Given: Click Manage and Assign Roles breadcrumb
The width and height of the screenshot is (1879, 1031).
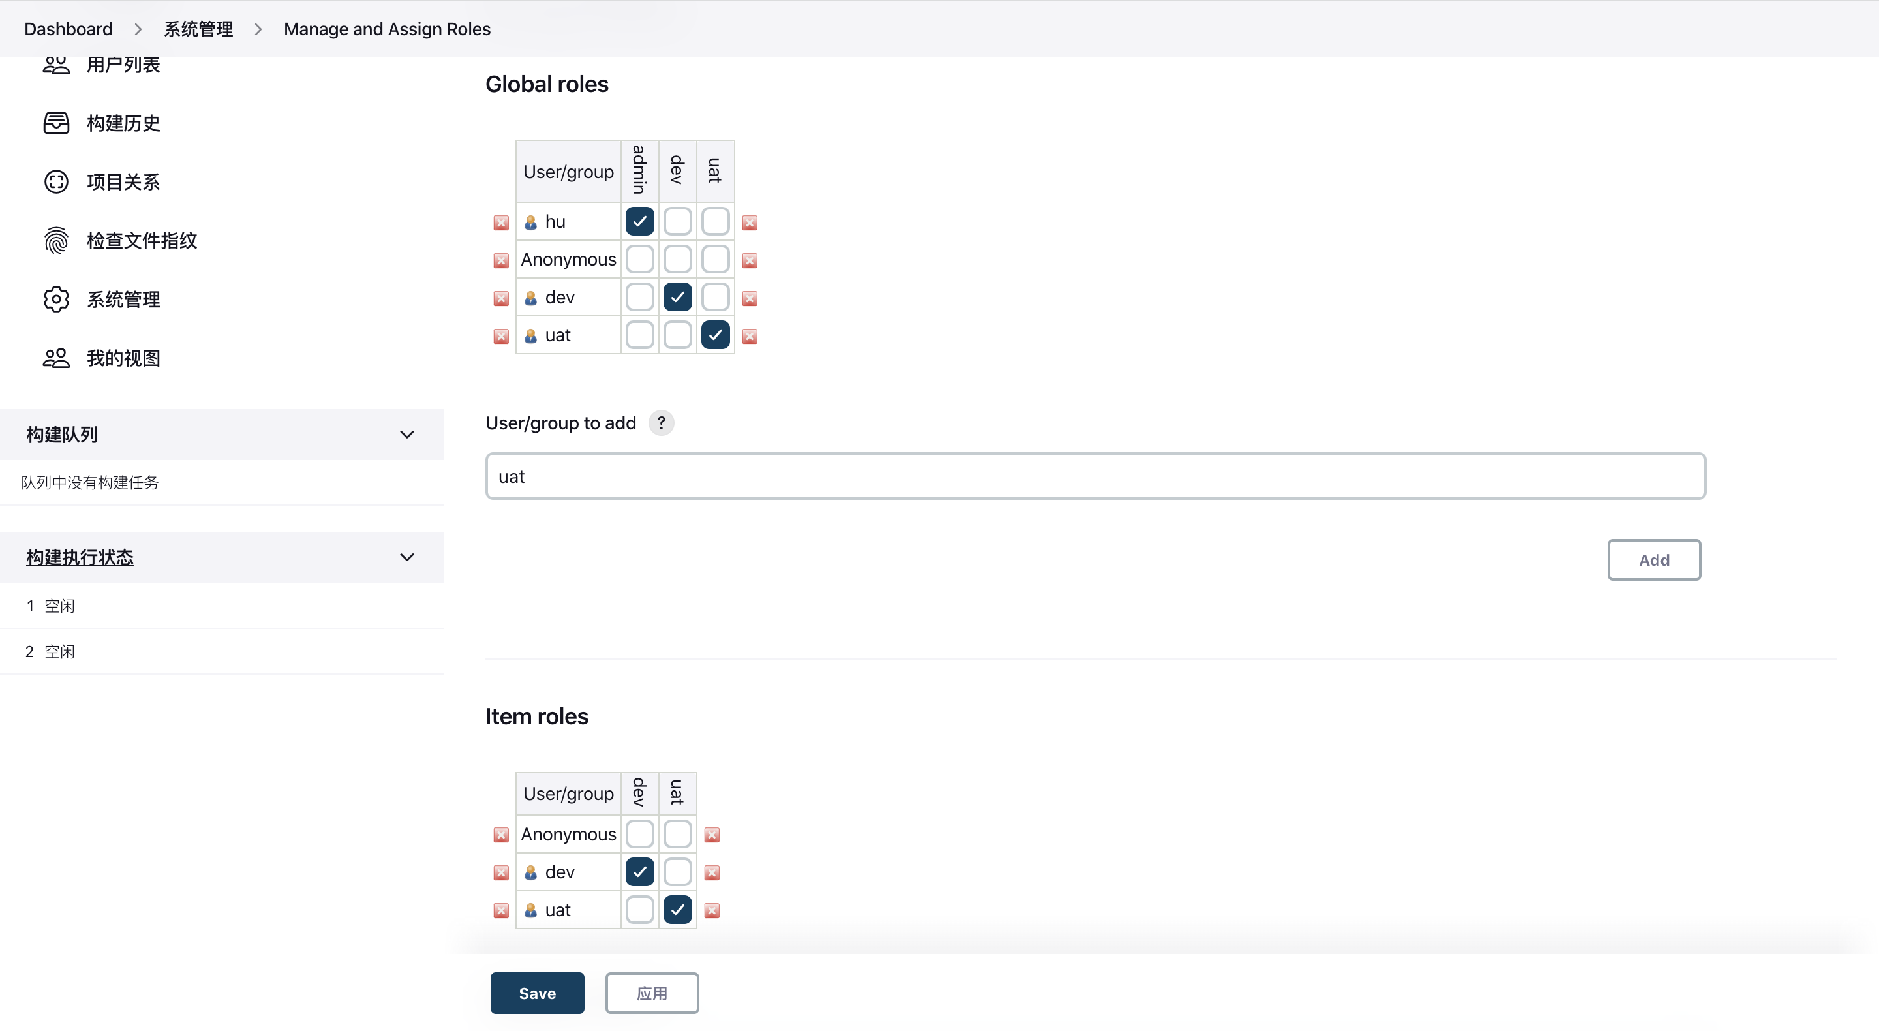Looking at the screenshot, I should [388, 29].
